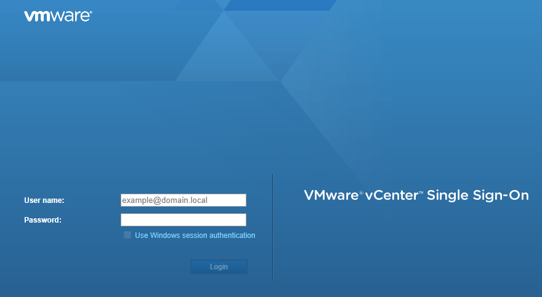
Task: Click the light triangle graphic in the banner
Action: tap(228, 52)
